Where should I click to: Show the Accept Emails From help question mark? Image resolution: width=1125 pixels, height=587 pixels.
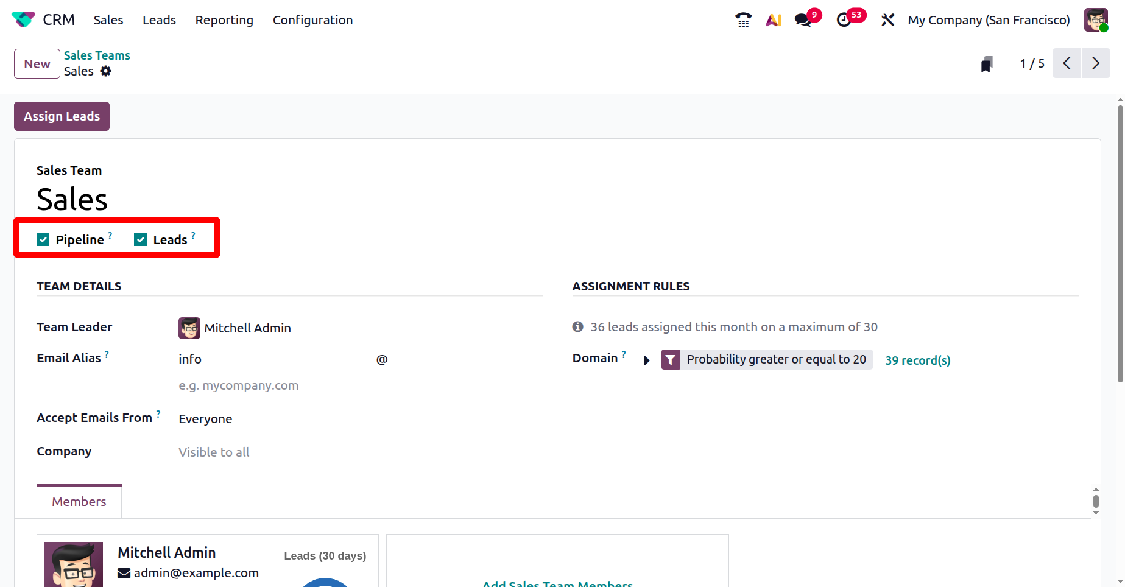point(158,413)
